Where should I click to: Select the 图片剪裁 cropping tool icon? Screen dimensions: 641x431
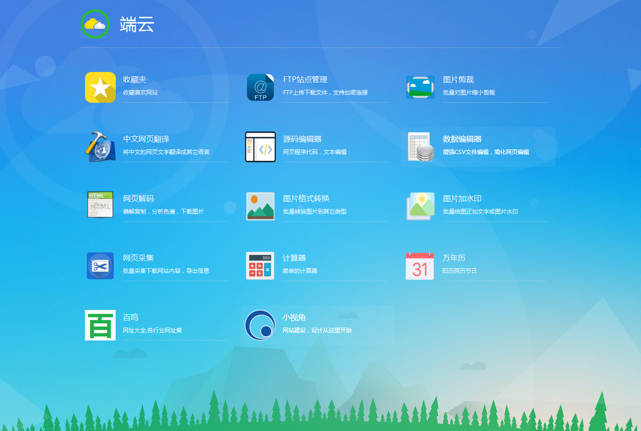click(x=420, y=87)
